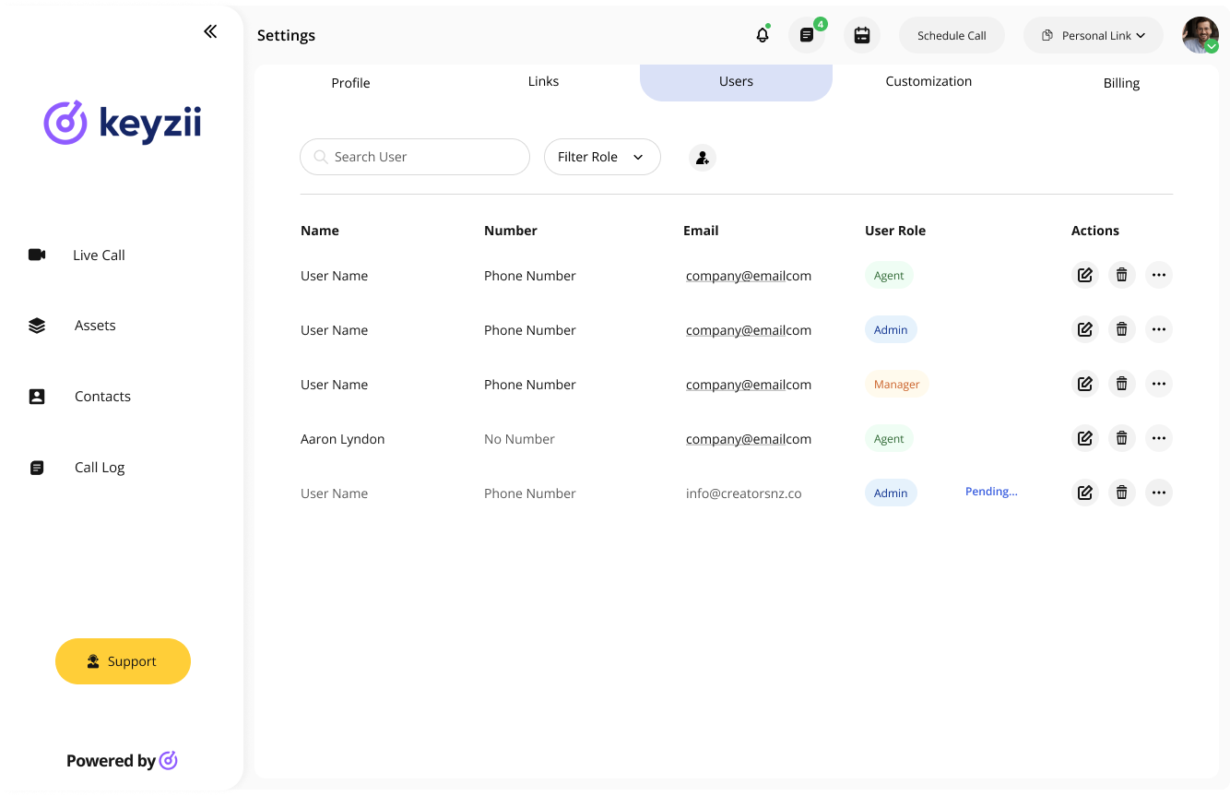This screenshot has height=796, width=1230.
Task: Edit the first Agent user row
Action: tap(1085, 275)
